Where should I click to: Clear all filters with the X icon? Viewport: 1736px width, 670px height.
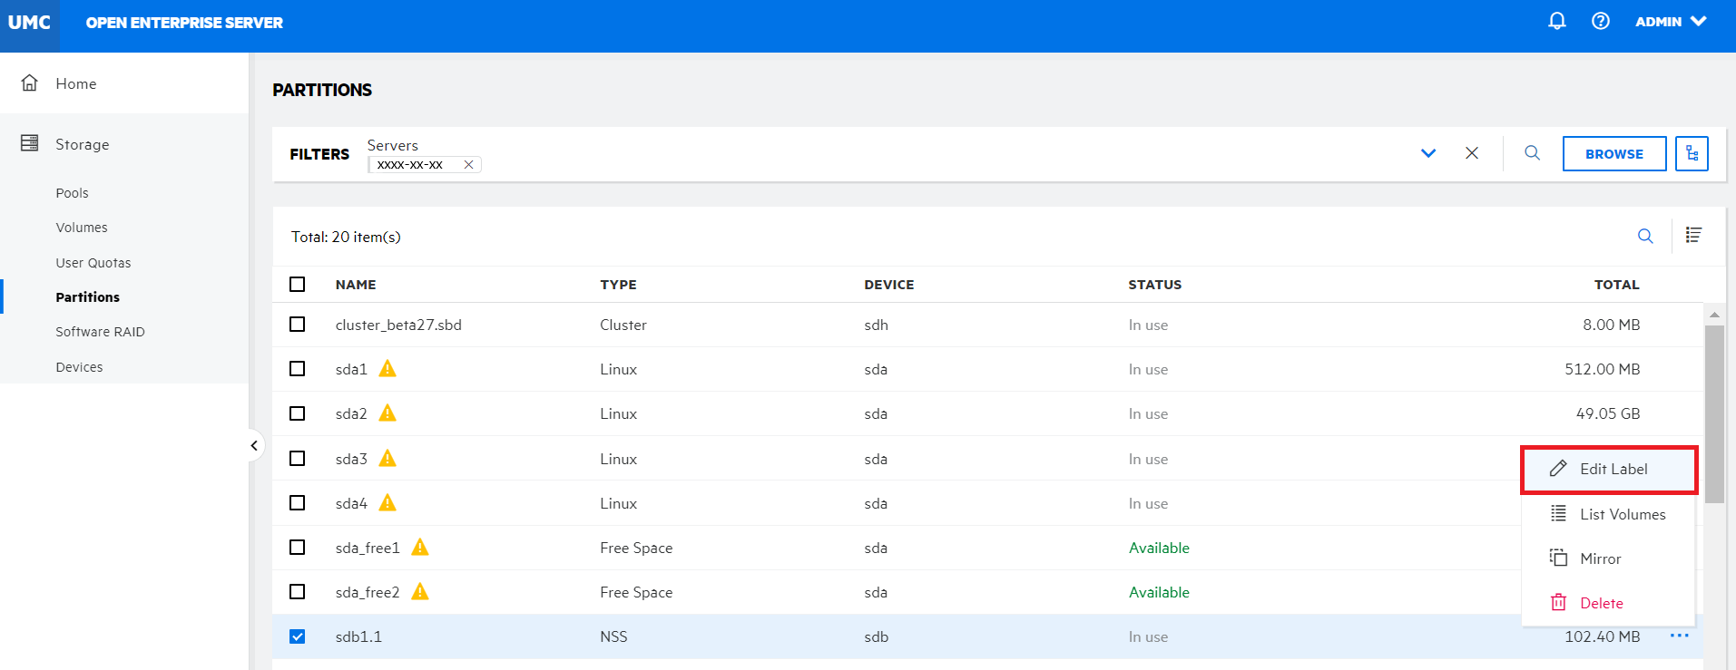(1472, 153)
